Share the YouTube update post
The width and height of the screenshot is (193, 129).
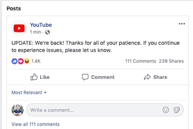156,77
